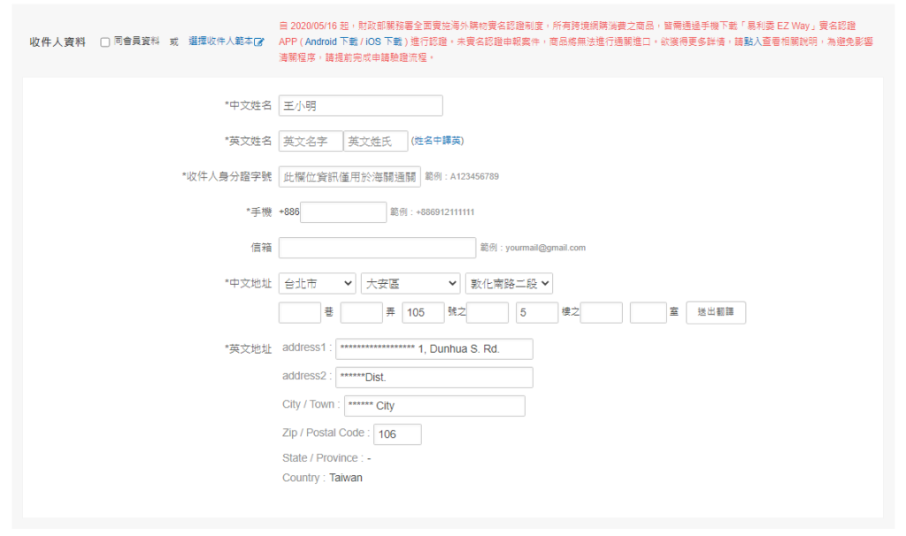Click the City / Town input field

[x=434, y=405]
